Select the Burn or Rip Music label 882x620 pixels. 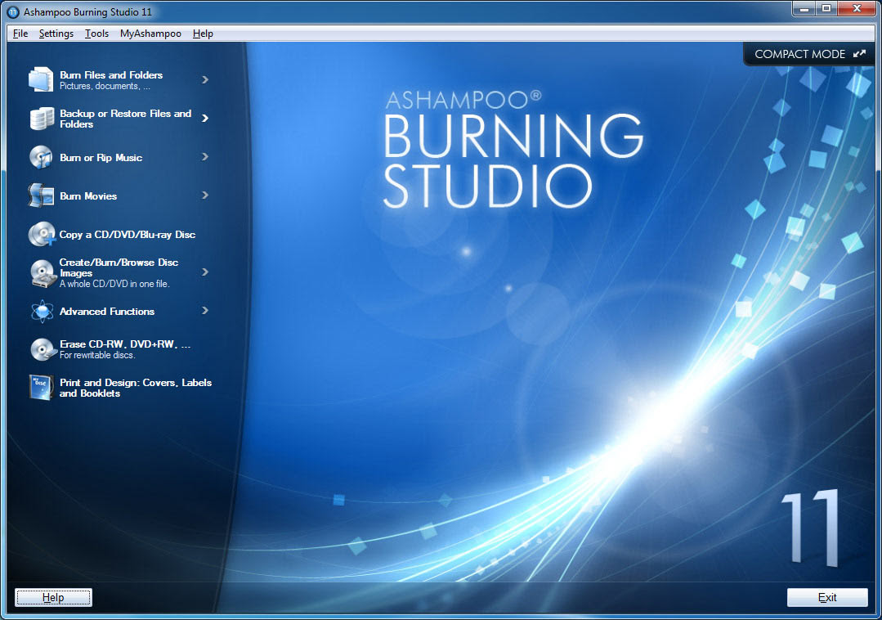click(101, 158)
